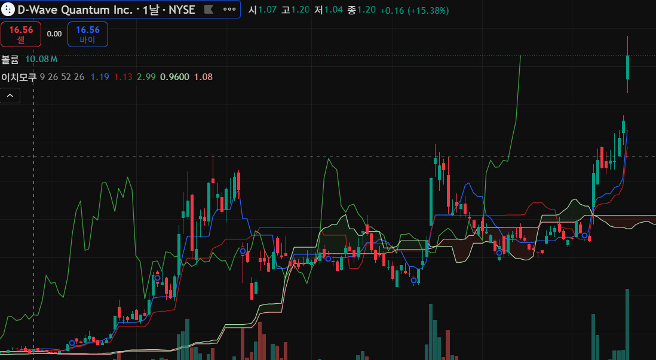The height and width of the screenshot is (360, 656).
Task: Click the green 2.99 Ichimoku value
Action: click(x=146, y=77)
